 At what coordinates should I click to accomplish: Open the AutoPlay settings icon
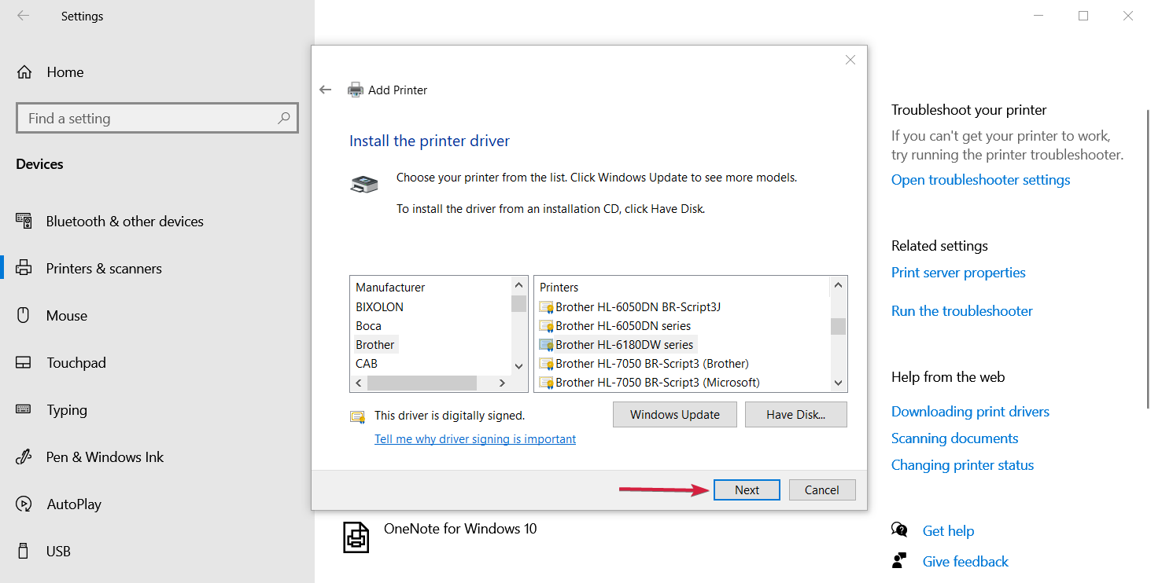24,504
